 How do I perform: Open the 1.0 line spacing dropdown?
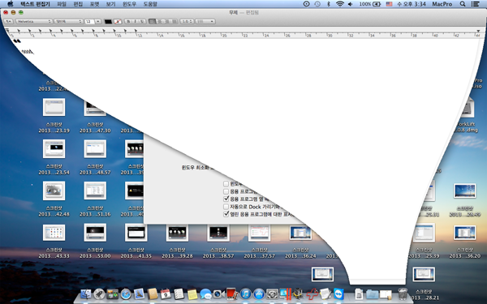pyautogui.click(x=187, y=21)
